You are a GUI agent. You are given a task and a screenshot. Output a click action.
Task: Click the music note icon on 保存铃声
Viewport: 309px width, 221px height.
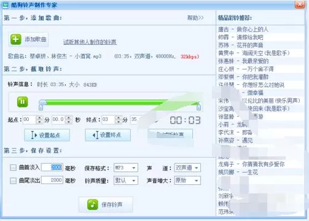point(93,204)
